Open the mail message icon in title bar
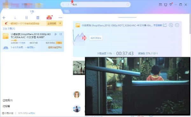The height and width of the screenshot is (117, 191). coord(160,5)
